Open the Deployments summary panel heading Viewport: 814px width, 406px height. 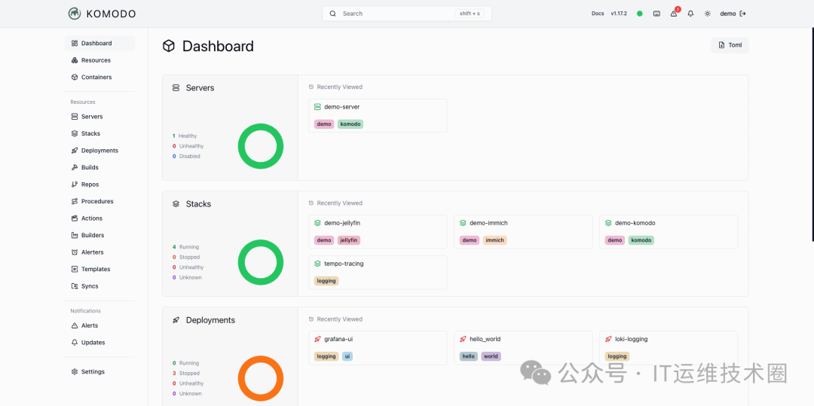(x=210, y=320)
